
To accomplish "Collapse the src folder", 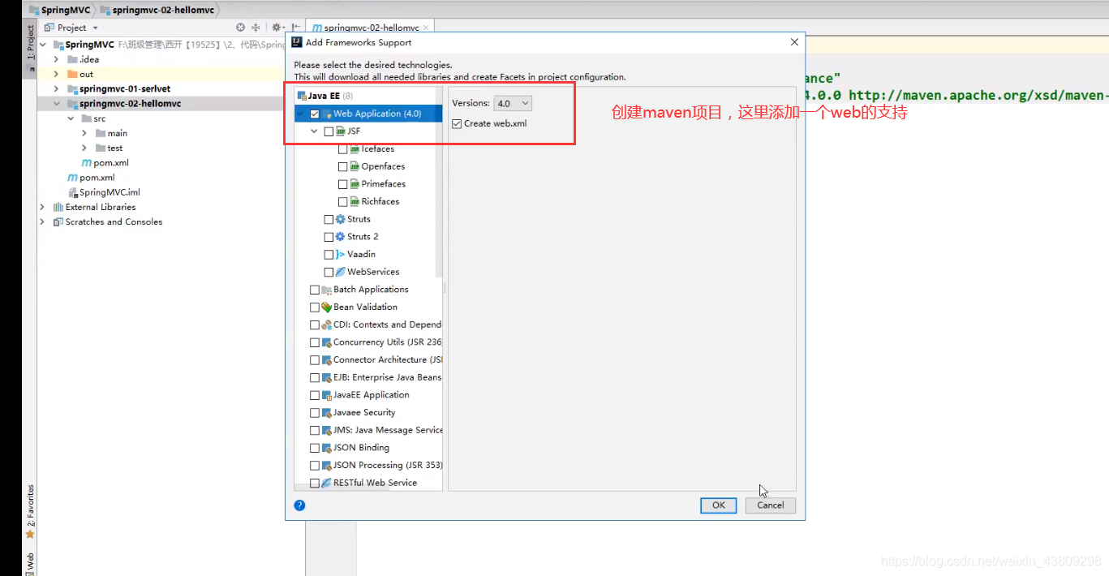I will [71, 118].
